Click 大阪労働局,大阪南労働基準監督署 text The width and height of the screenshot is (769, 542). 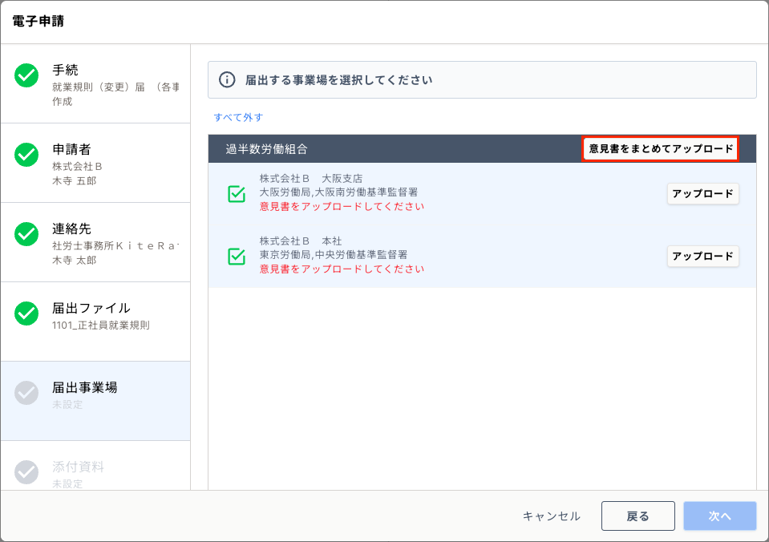click(338, 192)
